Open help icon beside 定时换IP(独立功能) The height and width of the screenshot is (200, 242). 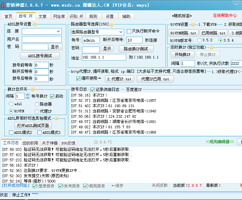[x=212, y=47]
